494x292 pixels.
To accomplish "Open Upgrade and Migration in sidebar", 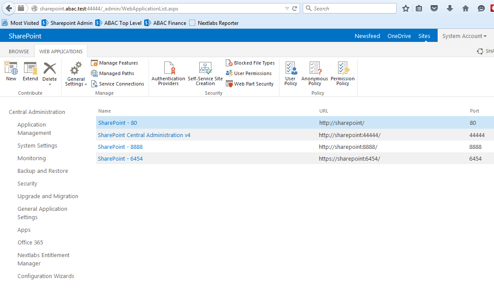I will point(48,196).
